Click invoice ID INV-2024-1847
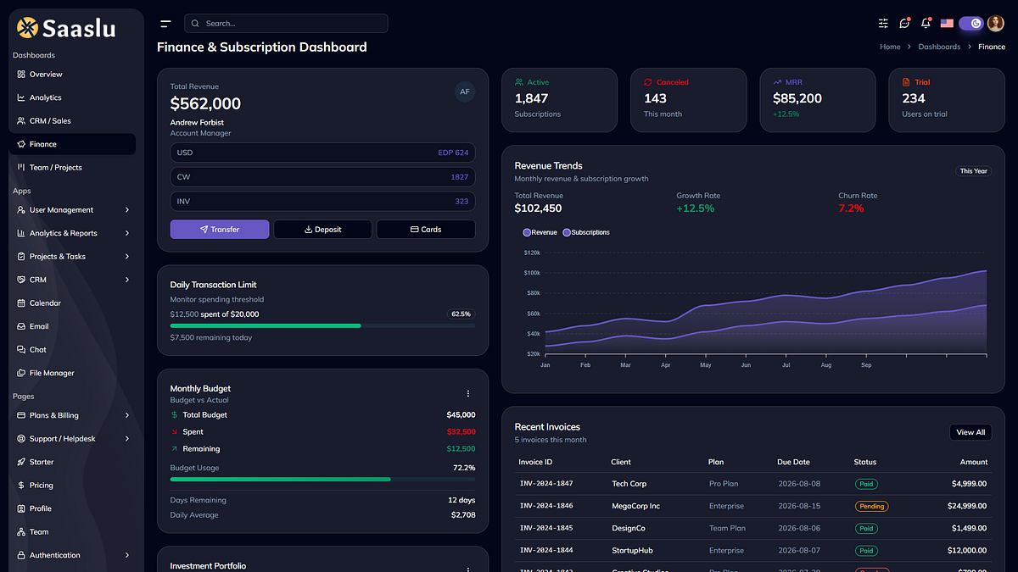This screenshot has height=572, width=1018. [546, 484]
